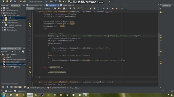Switch to the Projects tab
Viewport: 174px width, 97px height.
click(x=14, y=5)
